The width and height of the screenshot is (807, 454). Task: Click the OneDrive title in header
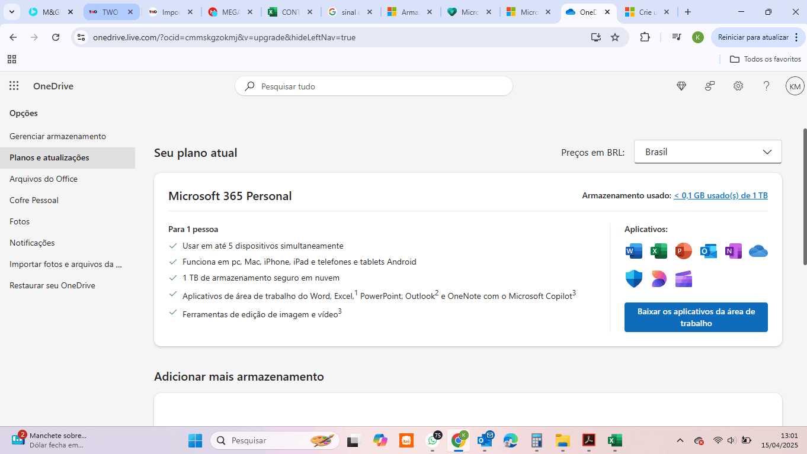pos(53,86)
